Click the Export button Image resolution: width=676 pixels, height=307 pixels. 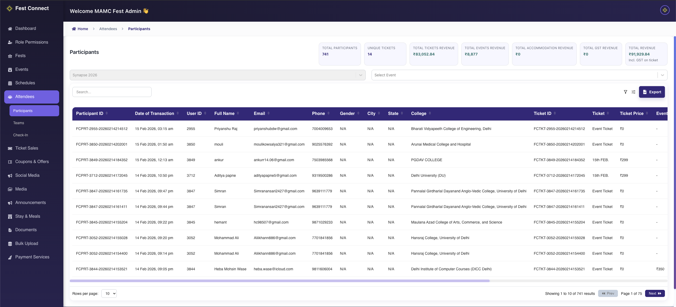tap(652, 92)
